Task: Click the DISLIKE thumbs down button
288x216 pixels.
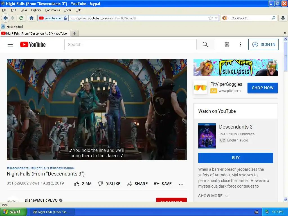Action: pyautogui.click(x=109, y=184)
